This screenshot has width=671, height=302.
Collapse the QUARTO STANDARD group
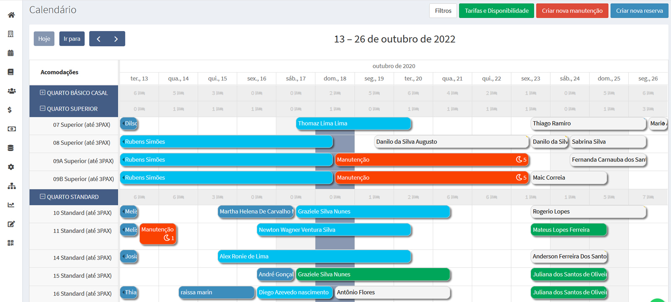(x=42, y=197)
